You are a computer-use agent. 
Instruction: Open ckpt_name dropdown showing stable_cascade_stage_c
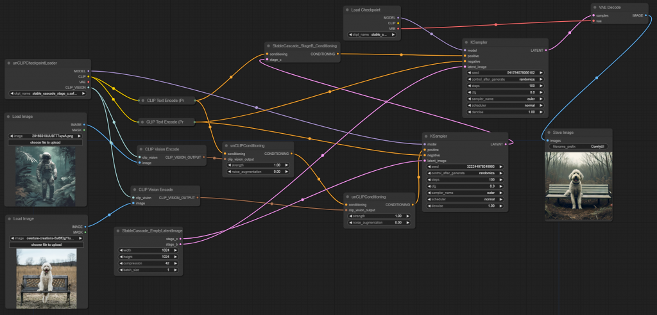tap(47, 93)
